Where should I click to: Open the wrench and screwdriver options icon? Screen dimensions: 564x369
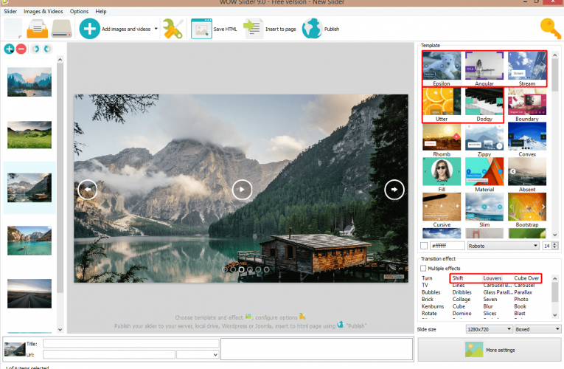[173, 29]
